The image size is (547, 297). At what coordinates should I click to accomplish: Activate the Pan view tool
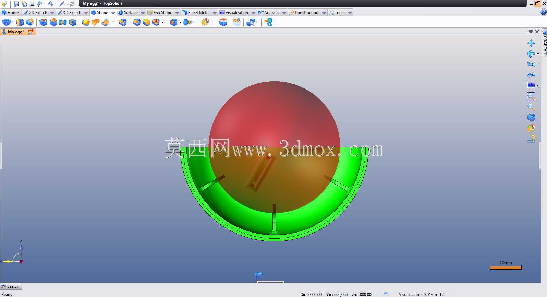[531, 43]
